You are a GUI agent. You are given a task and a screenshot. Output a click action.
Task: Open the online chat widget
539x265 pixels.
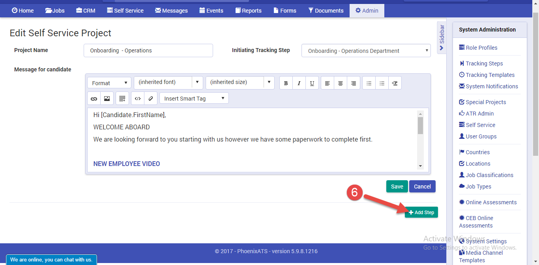(51, 260)
